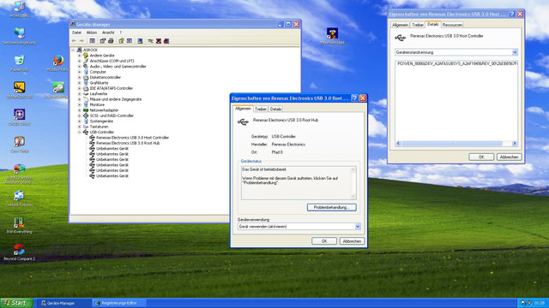Switch to Registrierungs-Editor taskbar button
The width and height of the screenshot is (549, 308).
coord(119,303)
